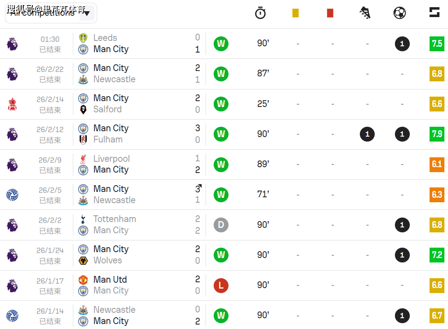Image resolution: width=448 pixels, height=329 pixels.
Task: Click the Man Utd team name
Action: [110, 280]
